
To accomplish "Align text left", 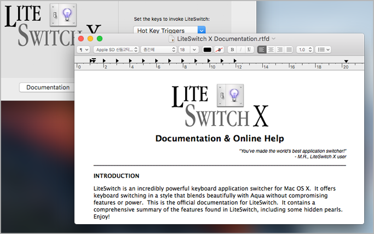I will pos(262,50).
